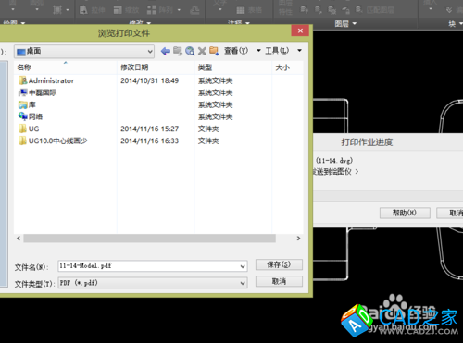Sort by the 修改日期 date column header
Screen dimensions: 463x343
(x=156, y=67)
